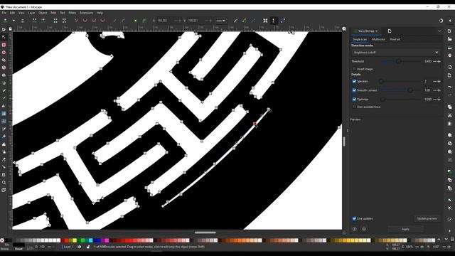Click the Apply button
The image size is (455, 256).
[x=405, y=229]
